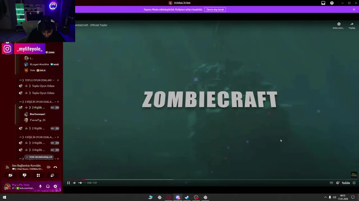359x201 pixels.
Task: Dismiss the purple Yayıncı Modu banner
Action: 354,9
